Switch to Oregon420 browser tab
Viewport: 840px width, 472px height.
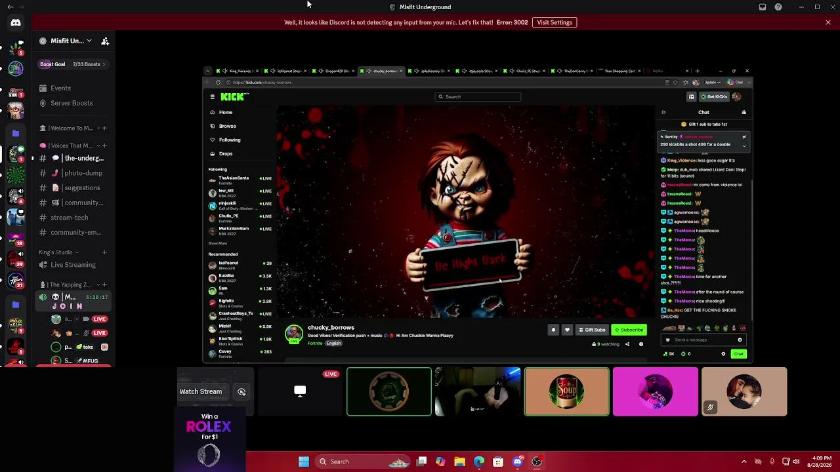tap(334, 71)
